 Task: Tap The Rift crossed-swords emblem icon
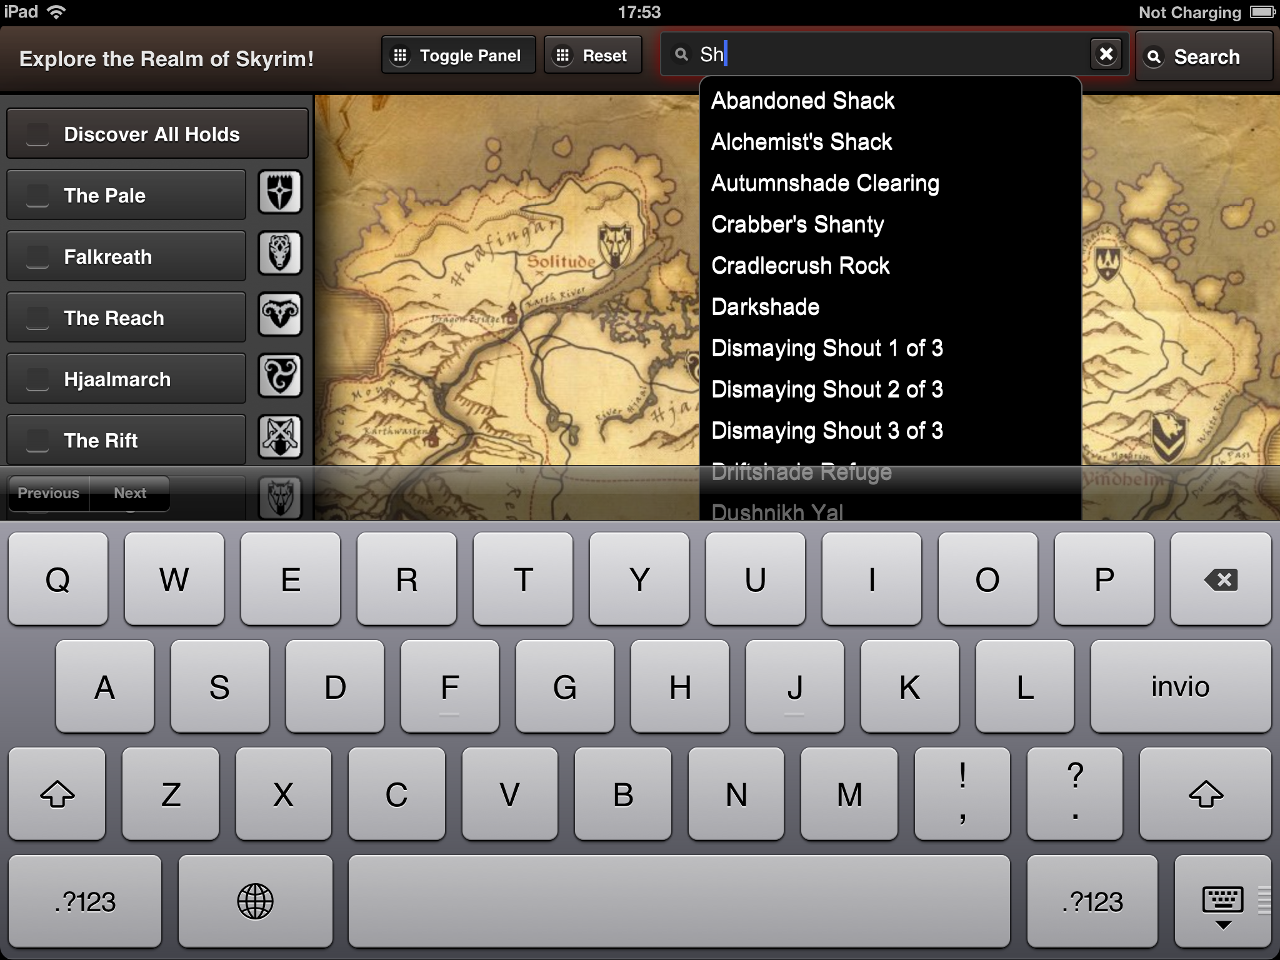click(280, 437)
